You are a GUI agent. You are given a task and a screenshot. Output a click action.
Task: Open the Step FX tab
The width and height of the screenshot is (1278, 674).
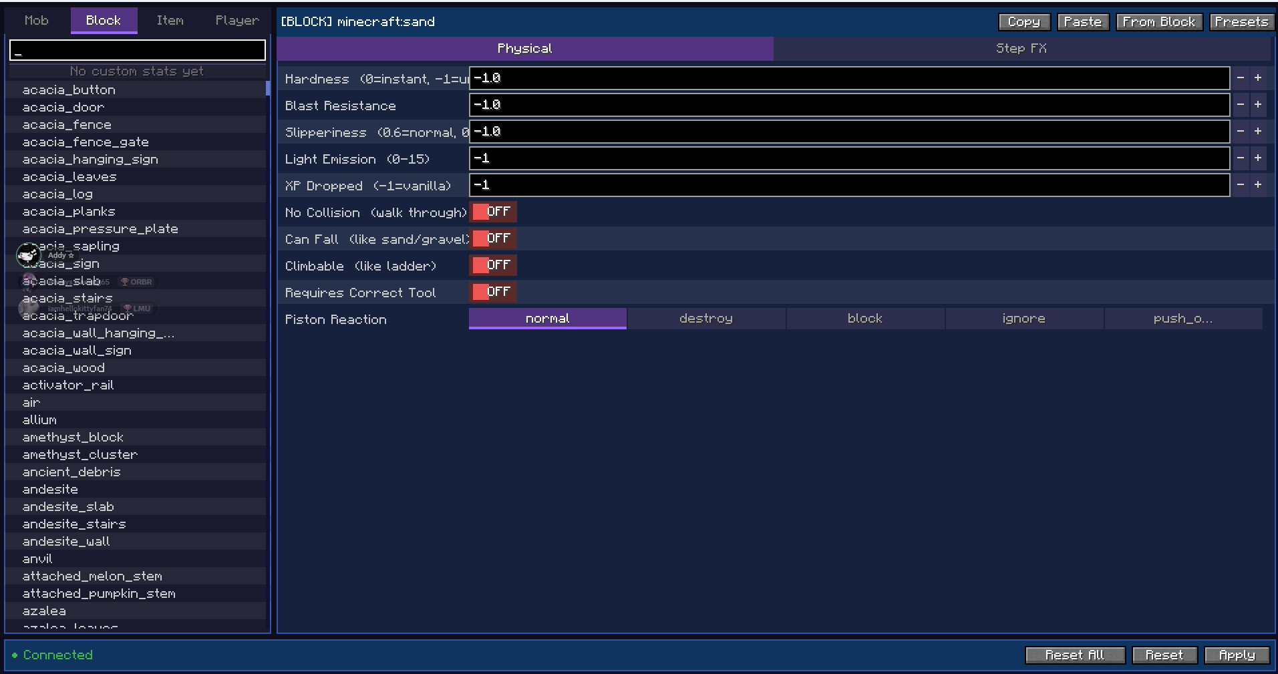1021,49
